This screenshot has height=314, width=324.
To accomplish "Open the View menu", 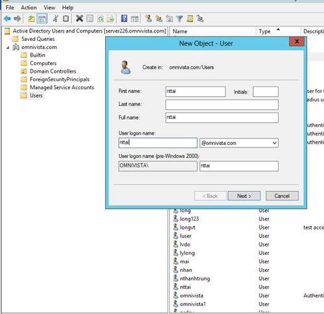I will coord(49,8).
